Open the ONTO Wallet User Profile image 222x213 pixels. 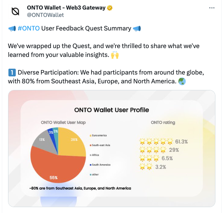pos(111,148)
